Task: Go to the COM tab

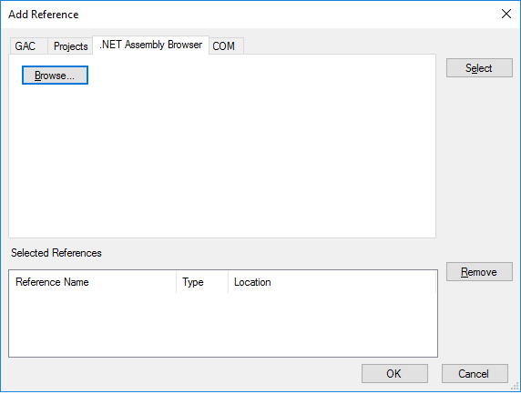Action: [226, 46]
